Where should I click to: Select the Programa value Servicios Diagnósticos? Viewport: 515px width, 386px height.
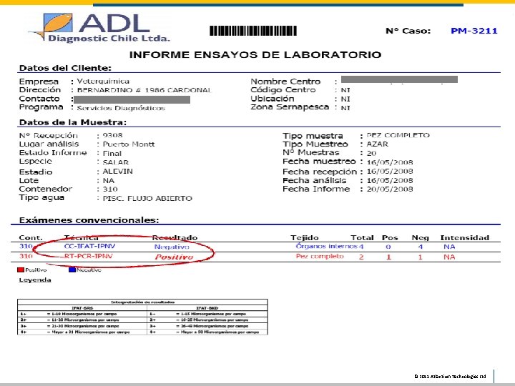coord(121,108)
